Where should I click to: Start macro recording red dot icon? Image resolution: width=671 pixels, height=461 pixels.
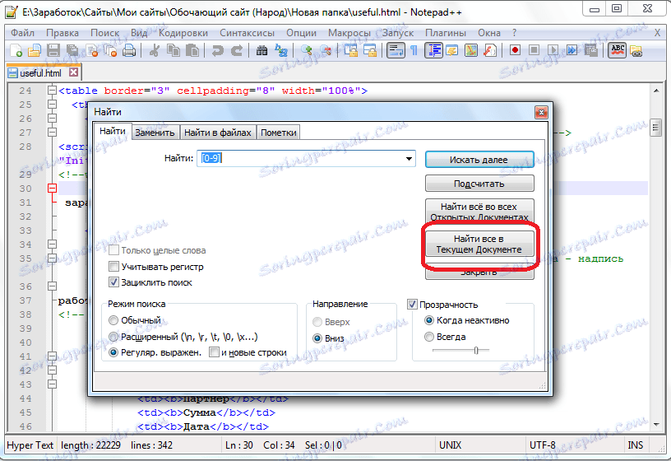click(x=516, y=50)
